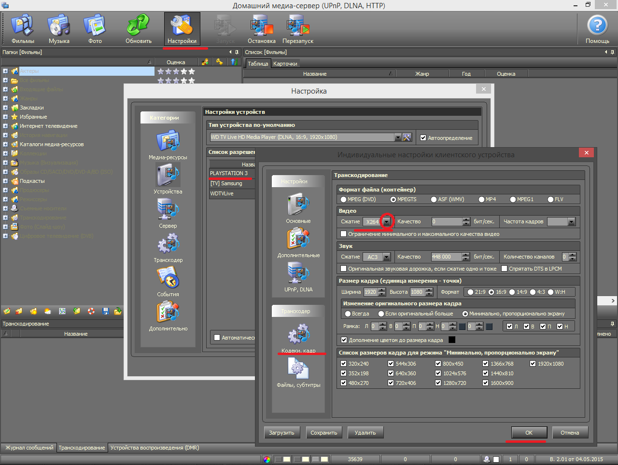
Task: Enable video quality min/max limit checkbox
Action: click(x=344, y=234)
